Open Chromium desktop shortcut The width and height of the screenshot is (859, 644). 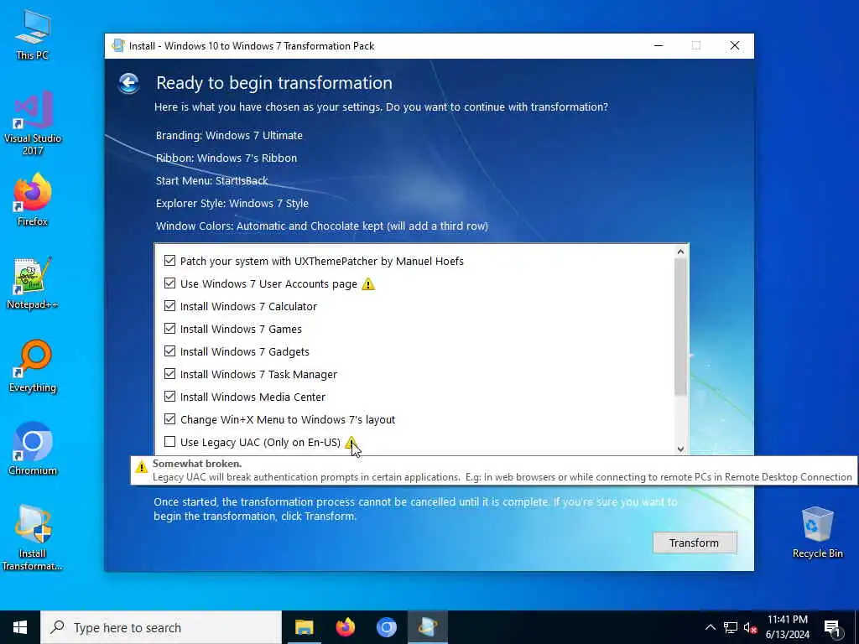pyautogui.click(x=33, y=449)
